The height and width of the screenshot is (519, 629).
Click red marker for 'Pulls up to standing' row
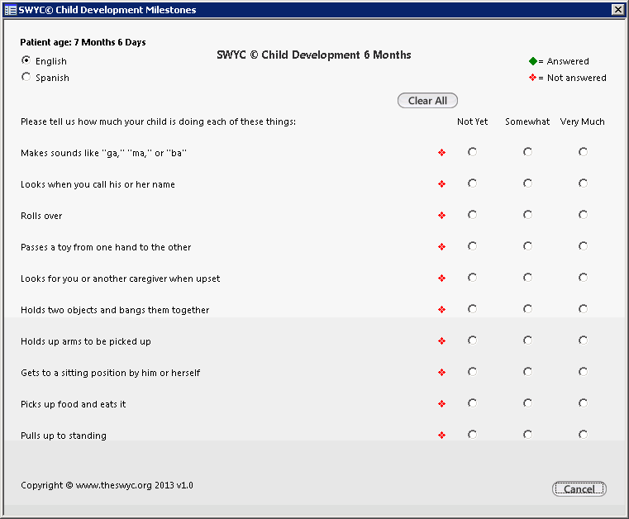coord(441,436)
